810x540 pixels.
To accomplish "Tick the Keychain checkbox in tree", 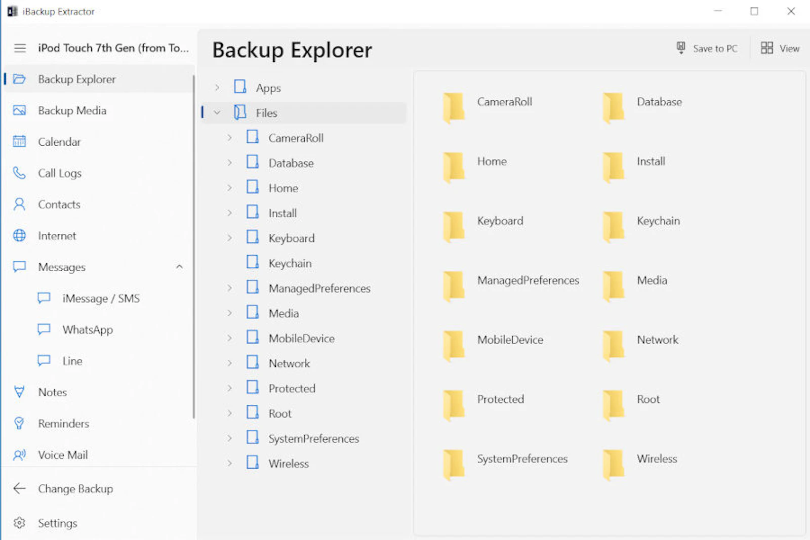I will (x=253, y=263).
